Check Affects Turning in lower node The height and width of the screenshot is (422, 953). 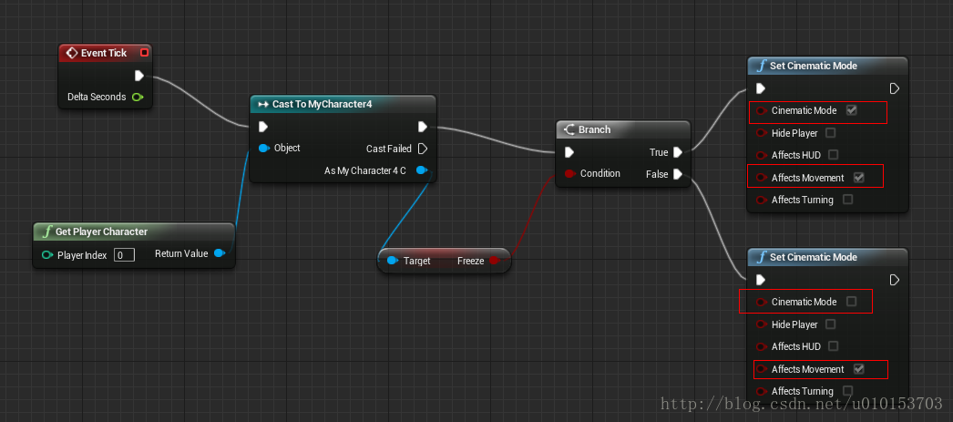tap(848, 390)
